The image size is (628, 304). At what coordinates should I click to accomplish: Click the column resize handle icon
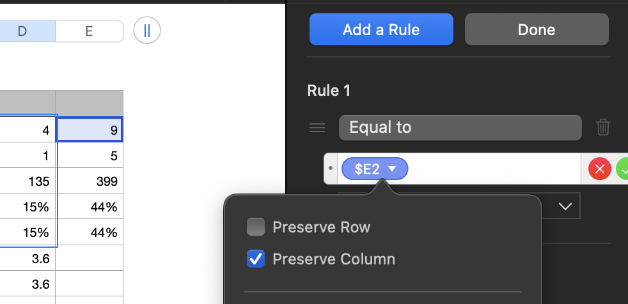147,31
